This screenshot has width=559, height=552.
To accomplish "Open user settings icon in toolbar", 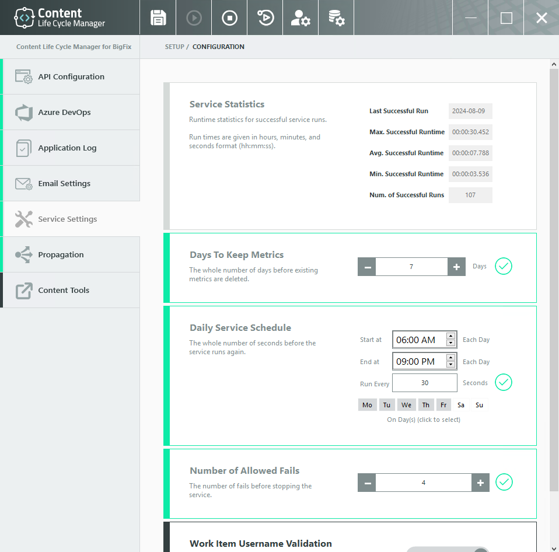I will 301,18.
